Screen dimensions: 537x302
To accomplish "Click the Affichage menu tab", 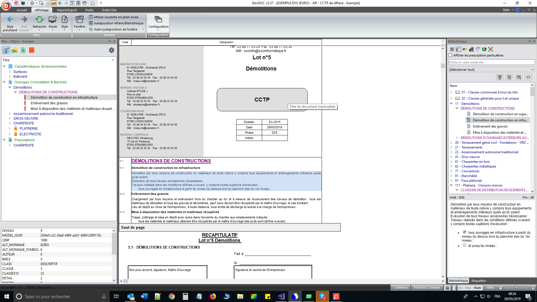I will [41, 10].
